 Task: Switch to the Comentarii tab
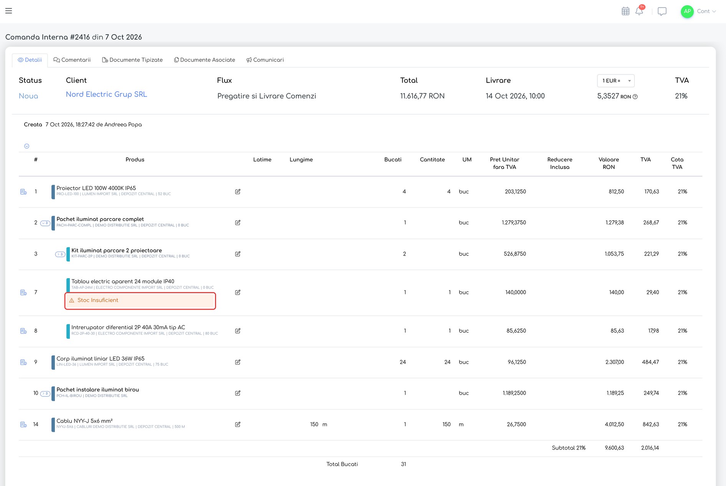(72, 60)
